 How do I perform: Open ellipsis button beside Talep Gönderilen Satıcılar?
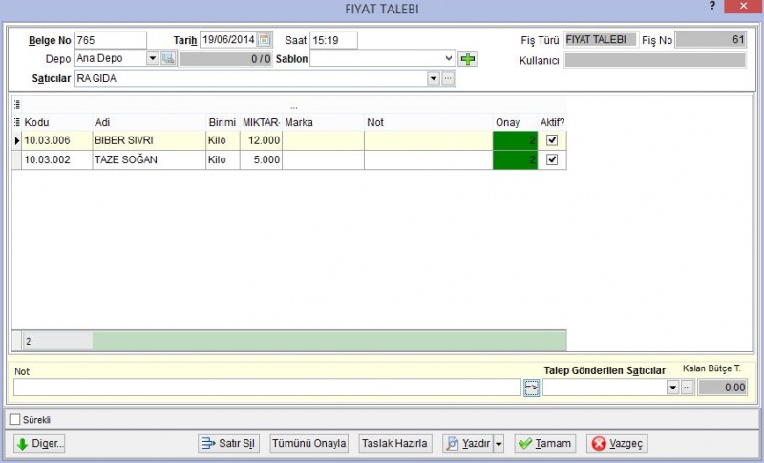coord(687,388)
